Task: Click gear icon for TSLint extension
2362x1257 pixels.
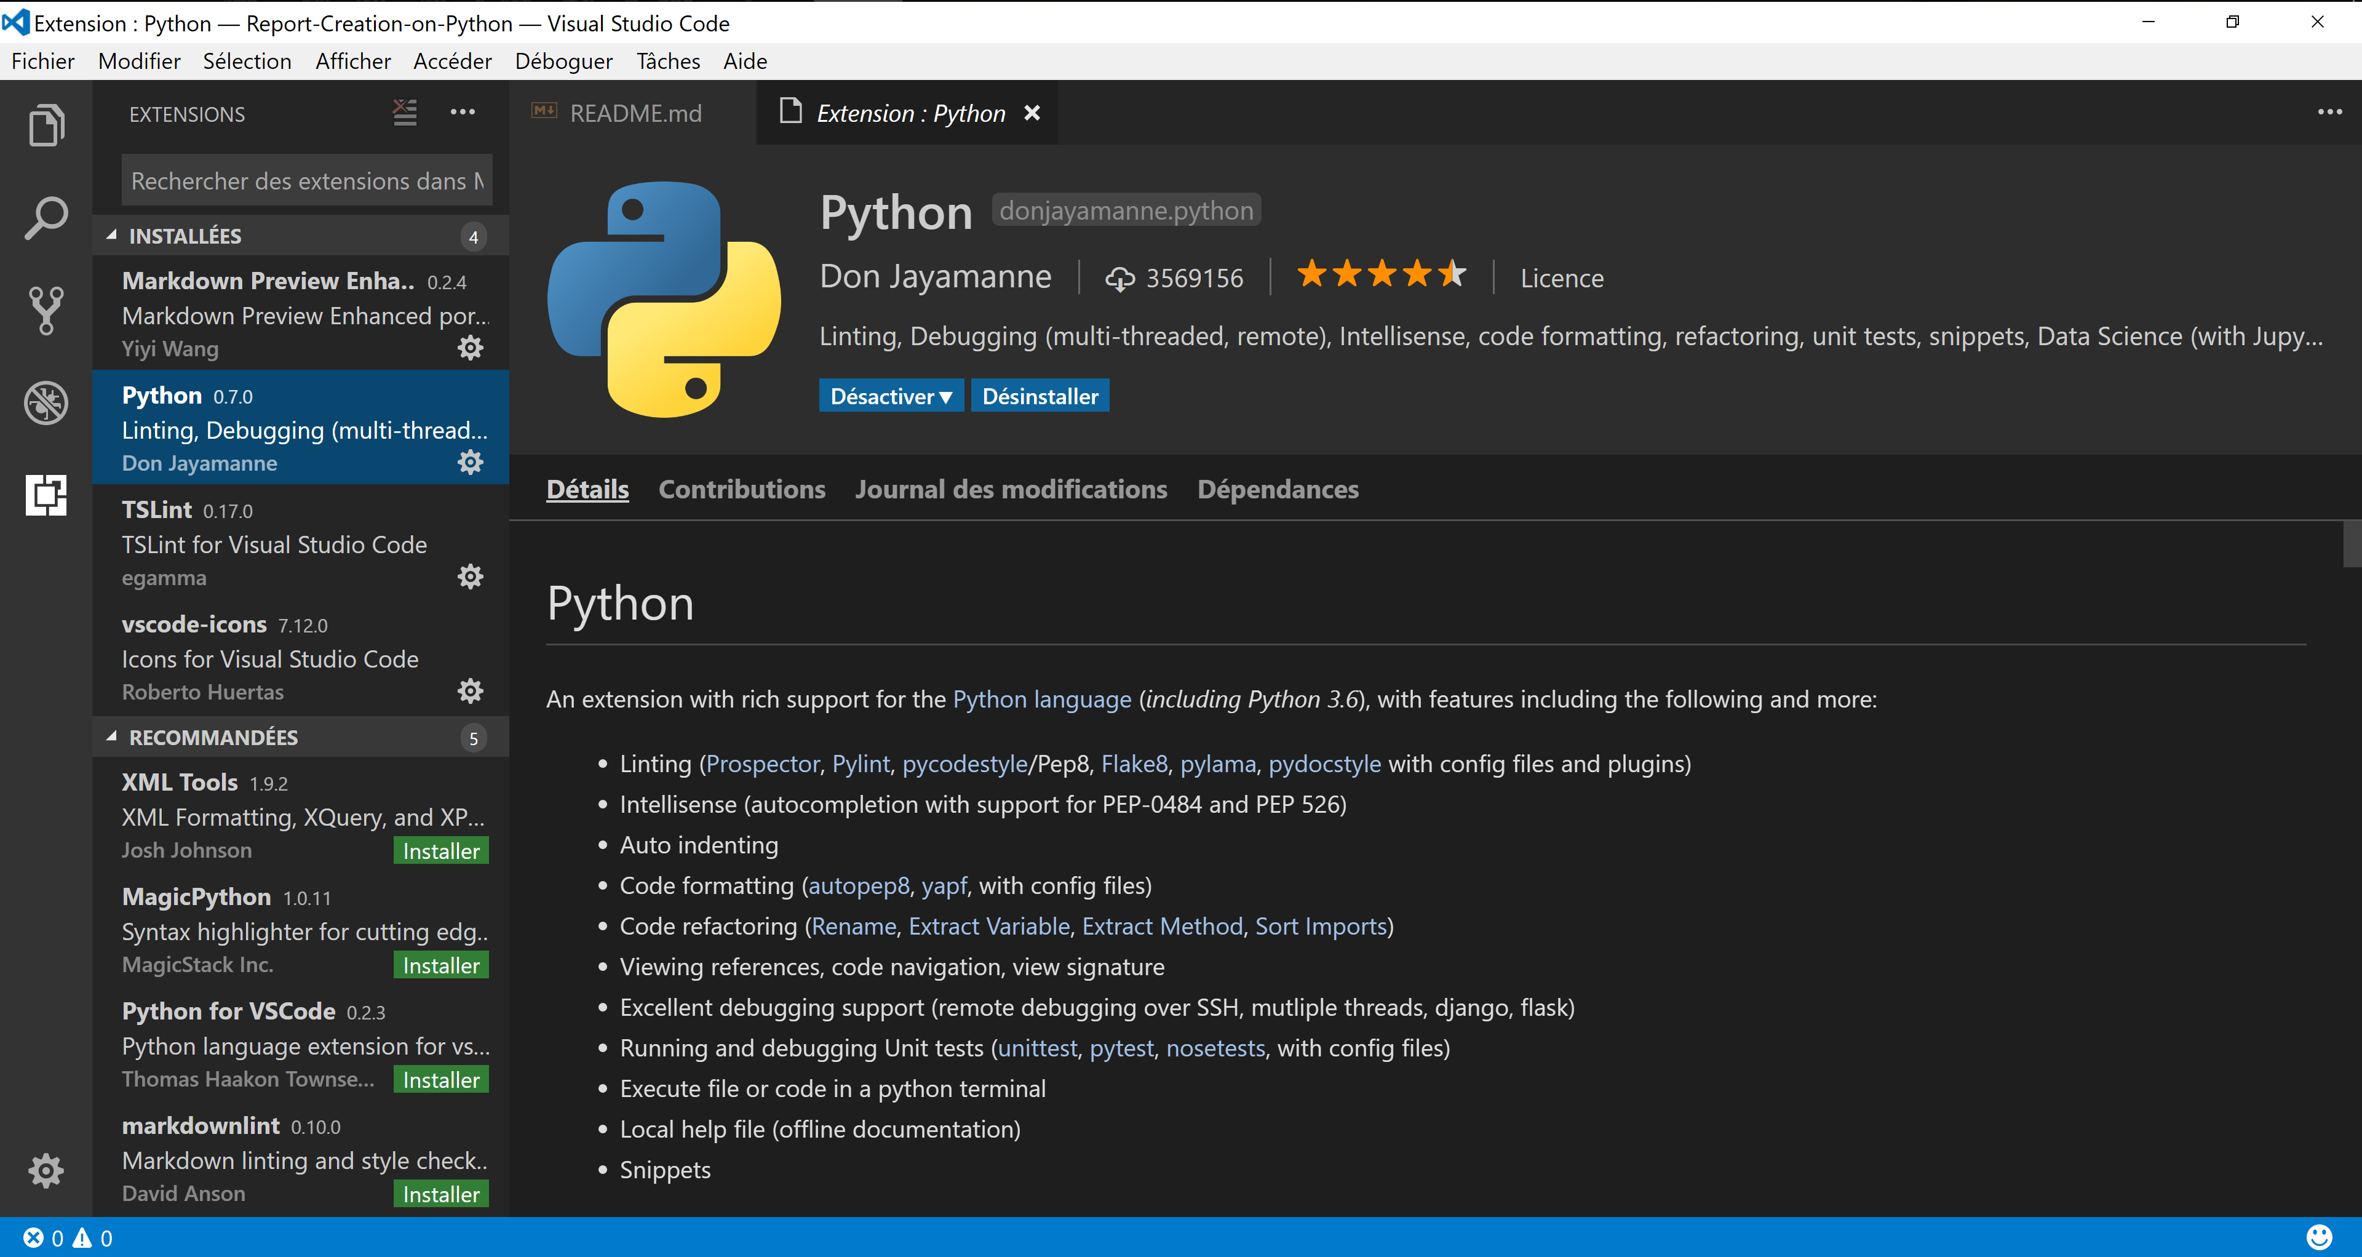Action: 471,577
